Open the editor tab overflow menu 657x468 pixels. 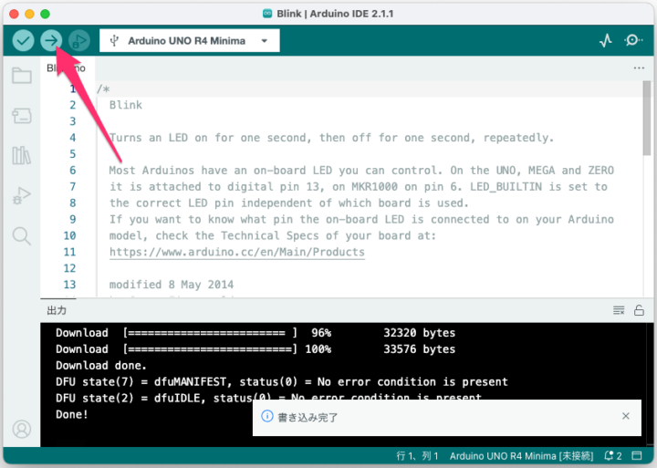pyautogui.click(x=639, y=68)
